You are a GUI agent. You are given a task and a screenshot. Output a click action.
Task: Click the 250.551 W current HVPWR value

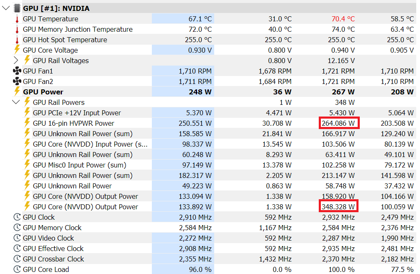pyautogui.click(x=195, y=123)
